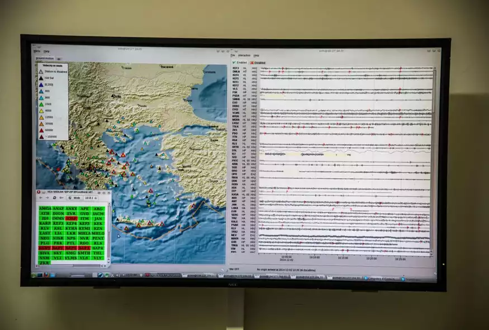489x330 pixels.
Task: Open the Interaction menu in the trace window
Action: (x=244, y=55)
